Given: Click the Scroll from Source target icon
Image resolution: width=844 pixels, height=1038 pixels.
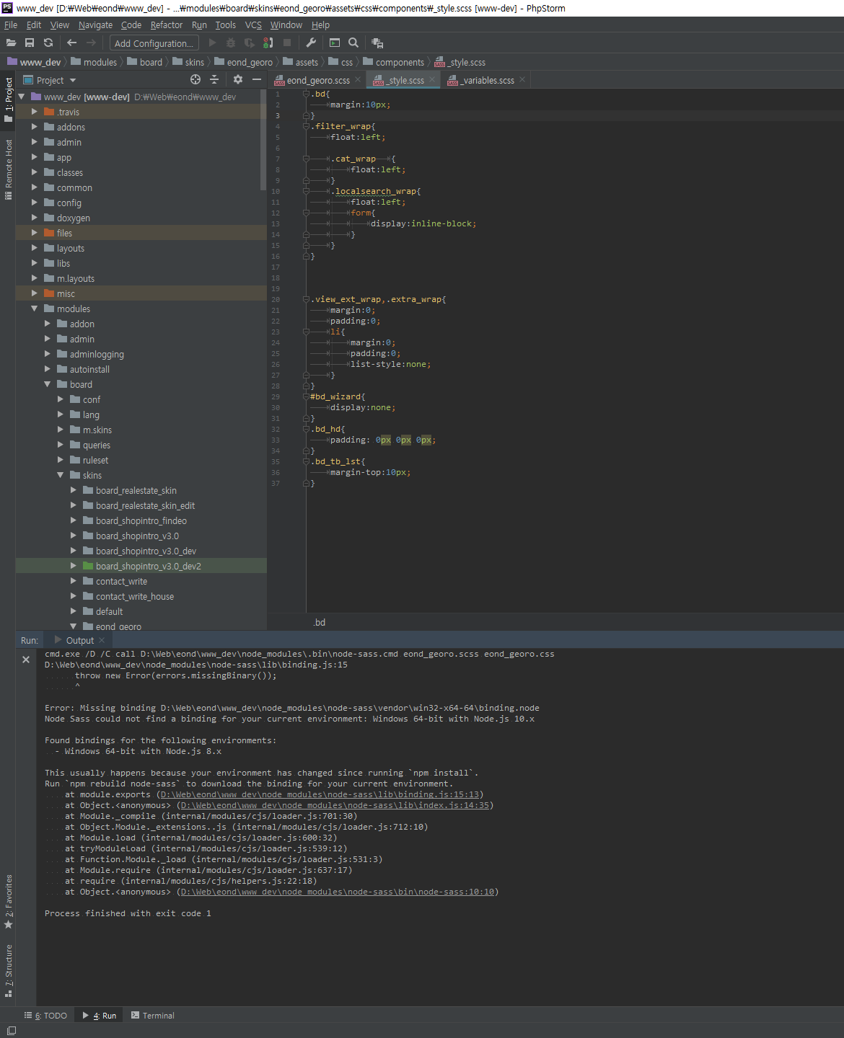Looking at the screenshot, I should [x=195, y=79].
